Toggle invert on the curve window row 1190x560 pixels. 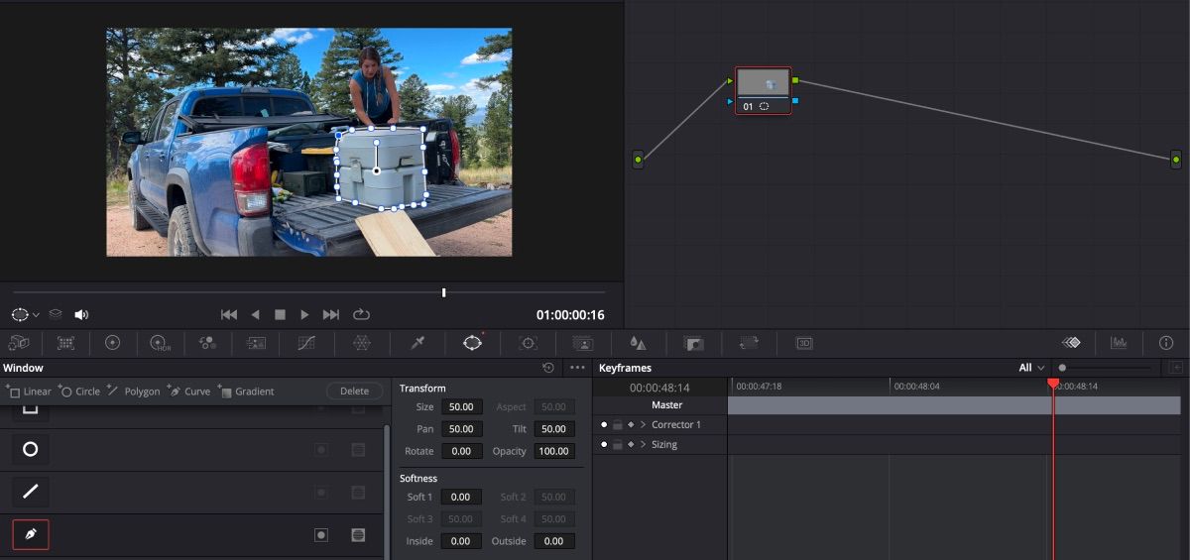pos(321,535)
